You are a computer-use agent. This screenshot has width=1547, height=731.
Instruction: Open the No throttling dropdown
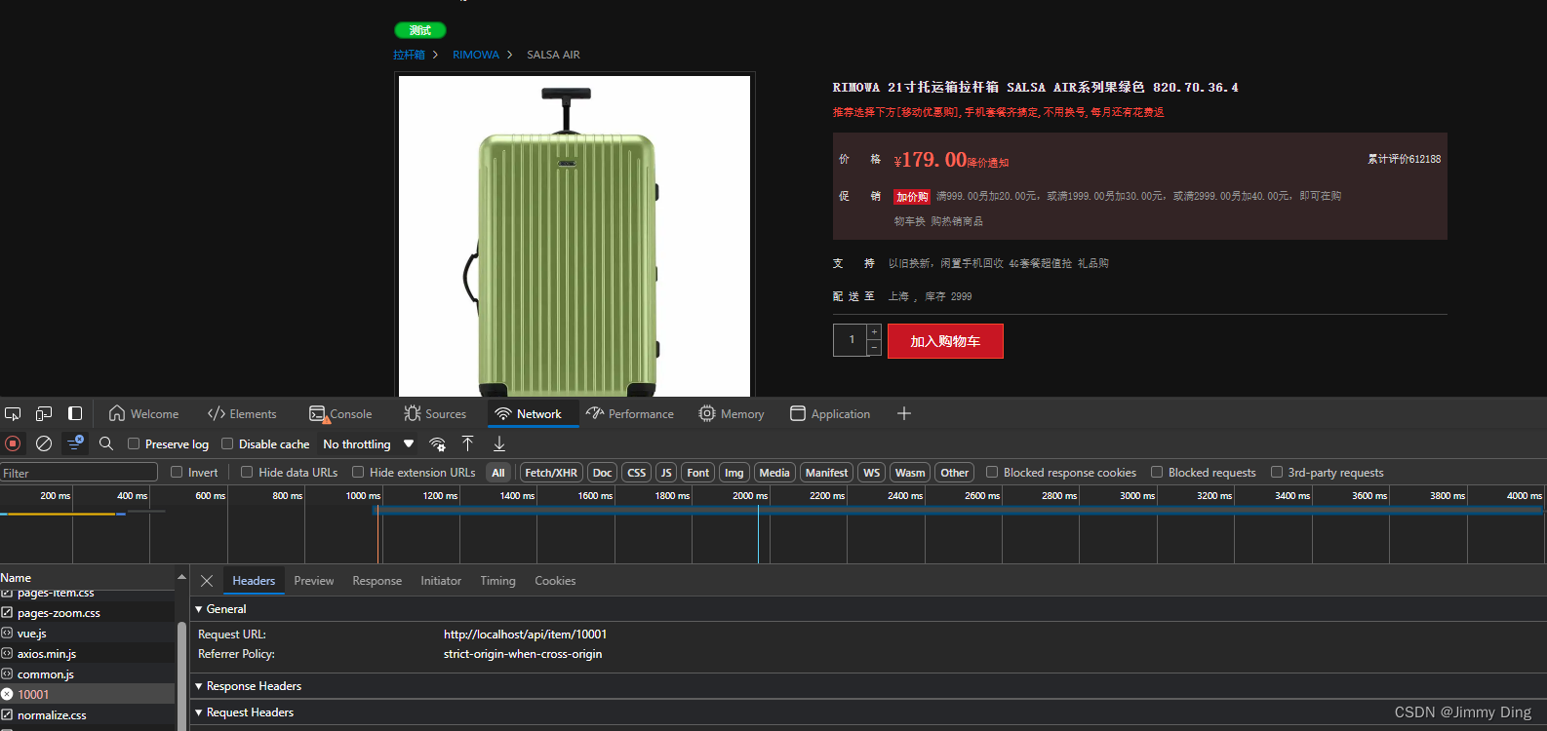pos(368,443)
